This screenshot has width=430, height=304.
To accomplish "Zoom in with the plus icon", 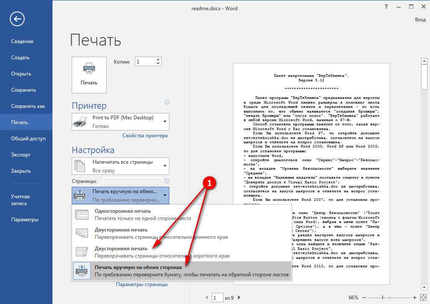I will click(x=414, y=298).
